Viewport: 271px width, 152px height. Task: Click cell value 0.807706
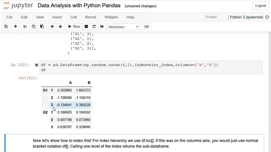click(x=64, y=120)
